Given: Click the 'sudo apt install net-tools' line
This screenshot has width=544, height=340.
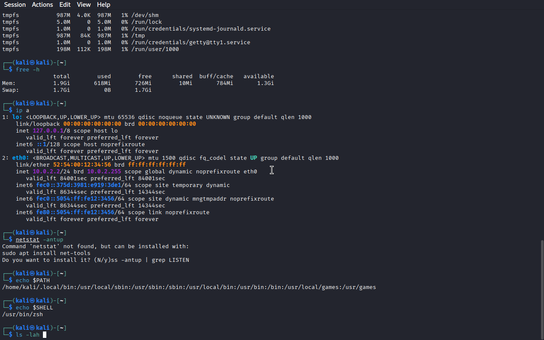Looking at the screenshot, I should coord(46,253).
